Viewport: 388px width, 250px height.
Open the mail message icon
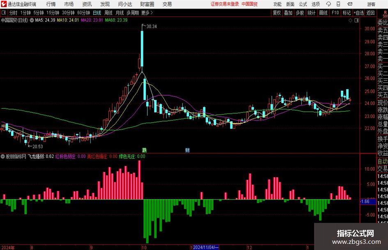pyautogui.click(x=350, y=4)
